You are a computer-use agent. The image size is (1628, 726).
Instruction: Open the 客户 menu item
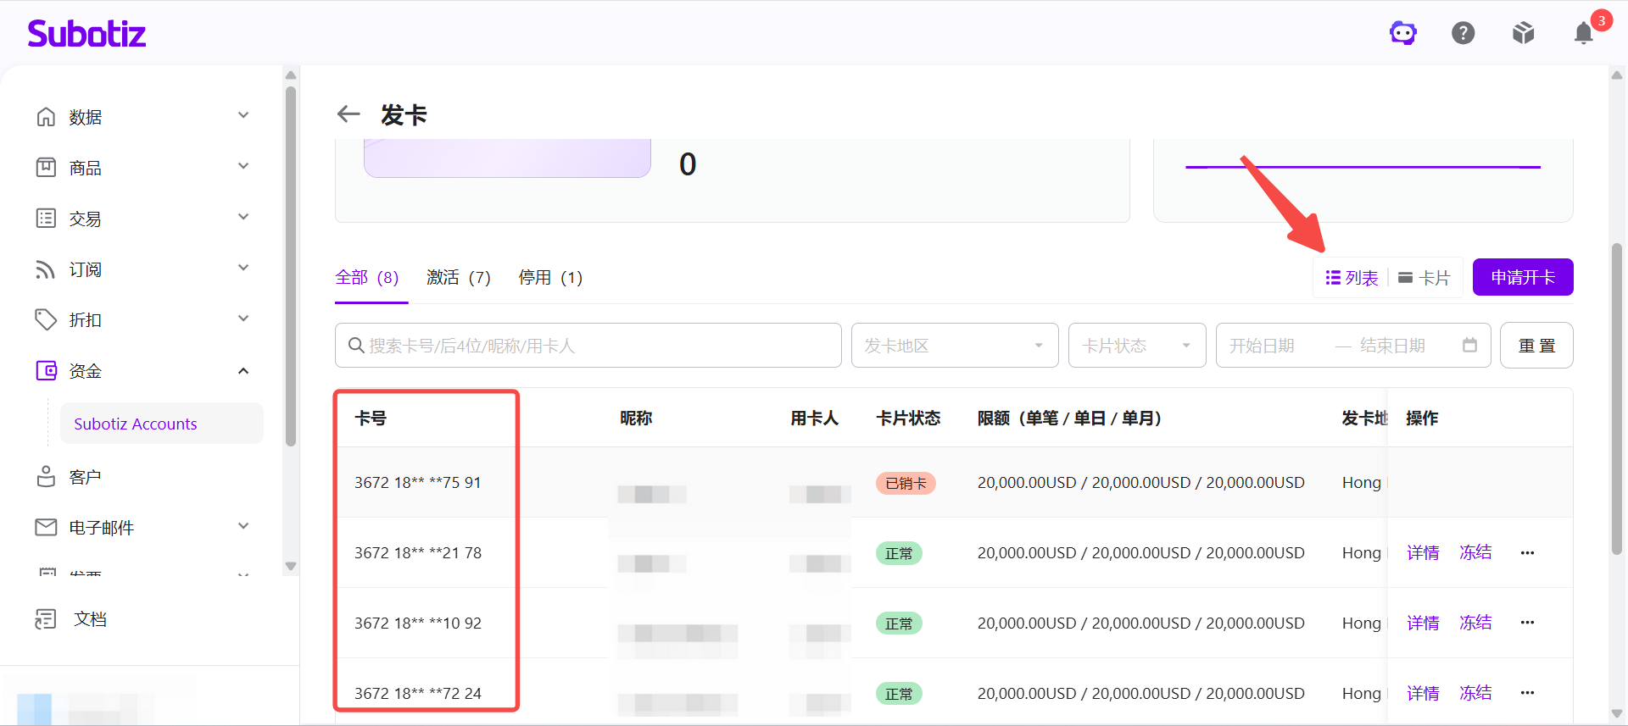click(x=85, y=477)
